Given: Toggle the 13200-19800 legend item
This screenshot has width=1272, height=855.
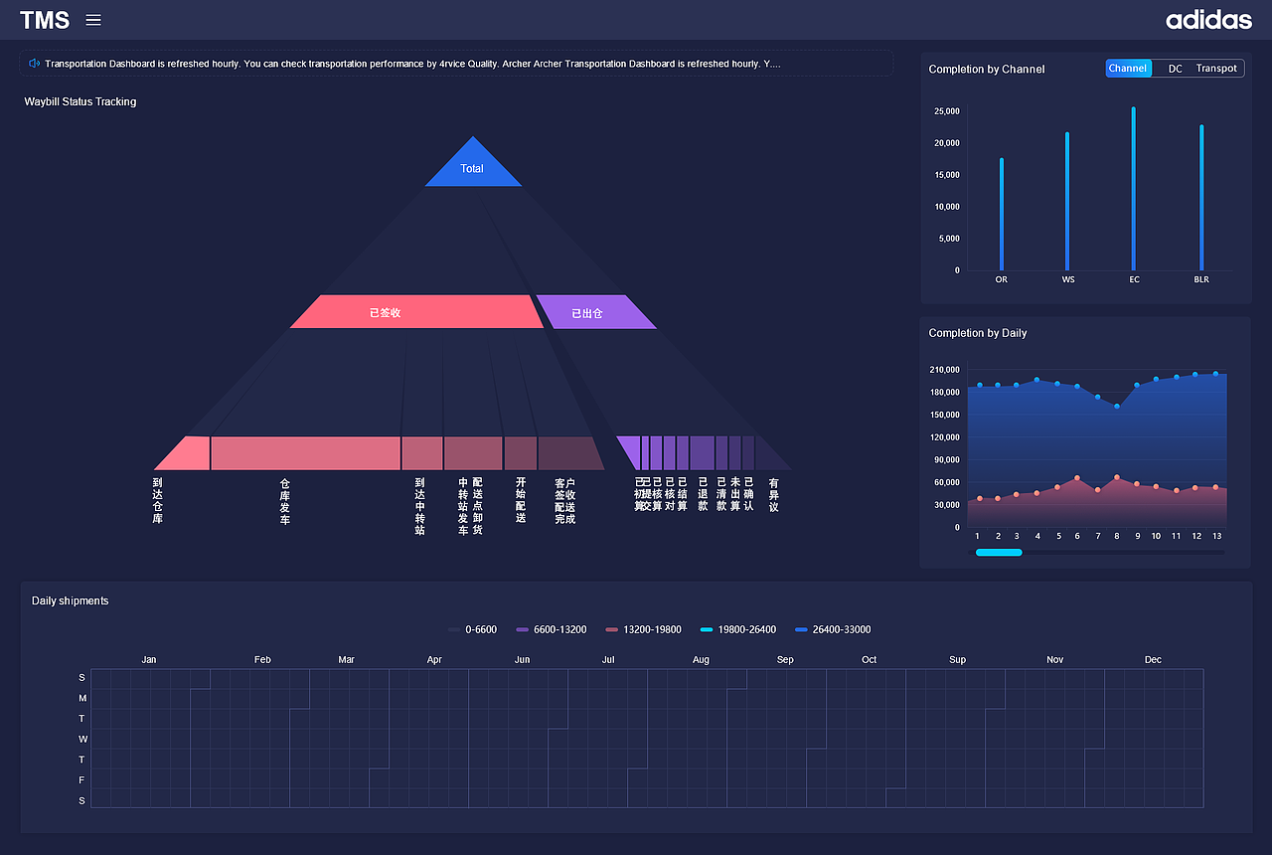Looking at the screenshot, I should click(x=643, y=629).
